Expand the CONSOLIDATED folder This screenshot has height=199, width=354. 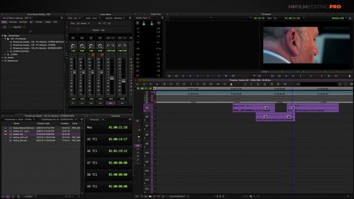point(8,51)
